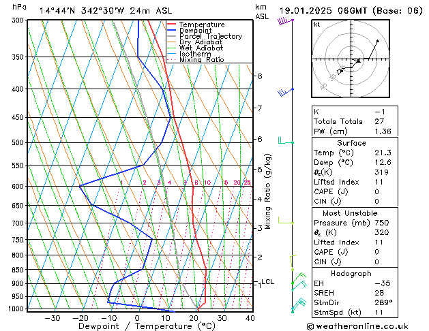Click the 'StmDir' label
The image size is (429, 331).
pyautogui.click(x=327, y=303)
